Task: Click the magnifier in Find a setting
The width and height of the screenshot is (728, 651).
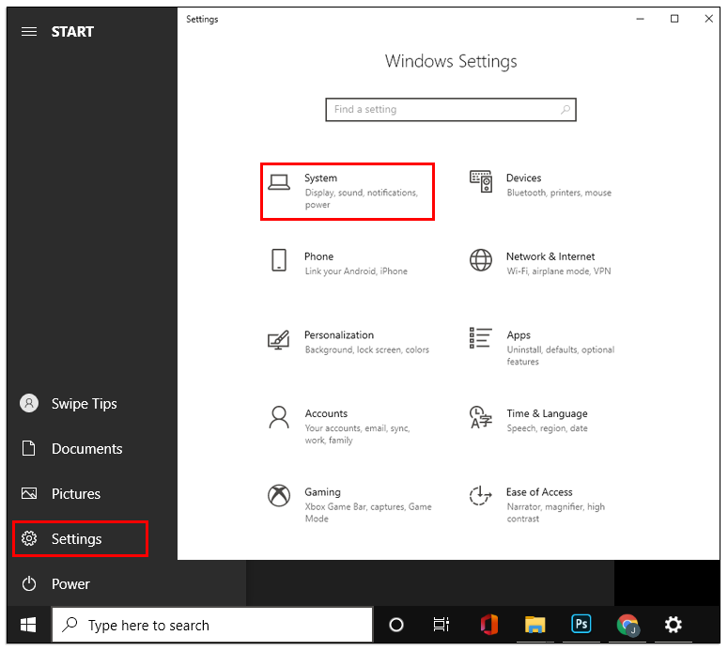Action: [x=565, y=110]
